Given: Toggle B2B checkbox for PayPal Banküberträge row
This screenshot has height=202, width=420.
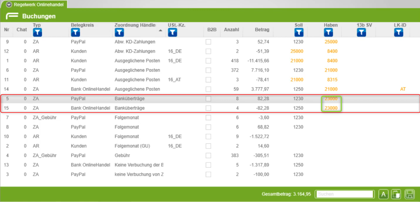Looking at the screenshot, I should (x=208, y=99).
